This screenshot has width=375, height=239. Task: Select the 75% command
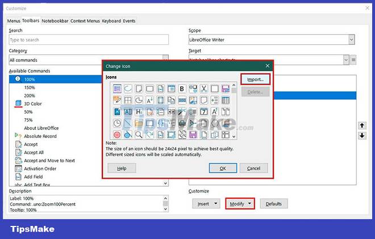28,120
